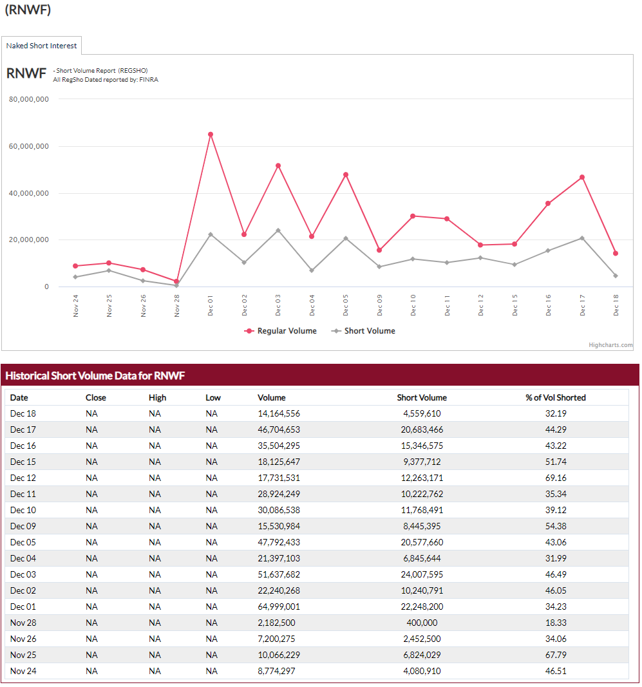
Task: Click volume value 28,924,249
Action: (x=279, y=494)
